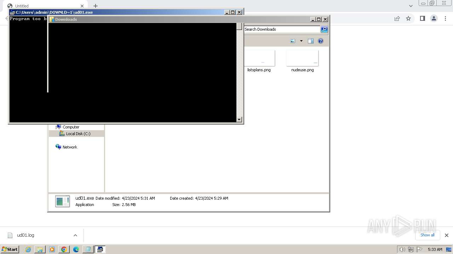Select Network in the navigation pane
This screenshot has height=254, width=453.
tap(70, 147)
